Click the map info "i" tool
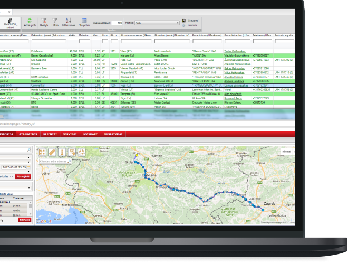Viewport: 348px width, 263px height. coord(62,152)
